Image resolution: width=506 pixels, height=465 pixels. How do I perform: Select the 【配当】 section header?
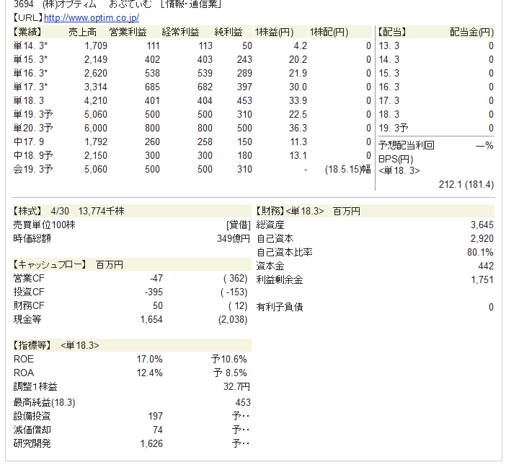[x=393, y=32]
